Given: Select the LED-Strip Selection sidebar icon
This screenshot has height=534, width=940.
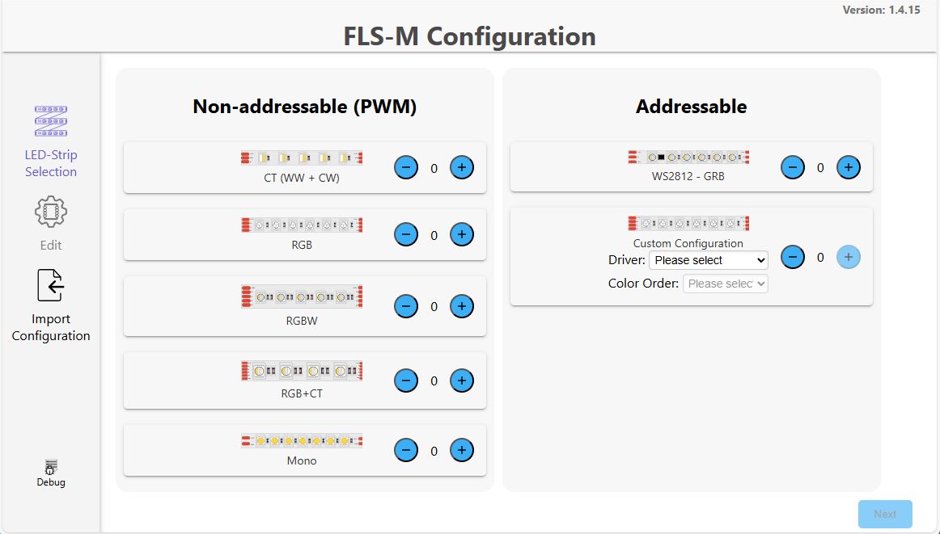Looking at the screenshot, I should pyautogui.click(x=50, y=120).
